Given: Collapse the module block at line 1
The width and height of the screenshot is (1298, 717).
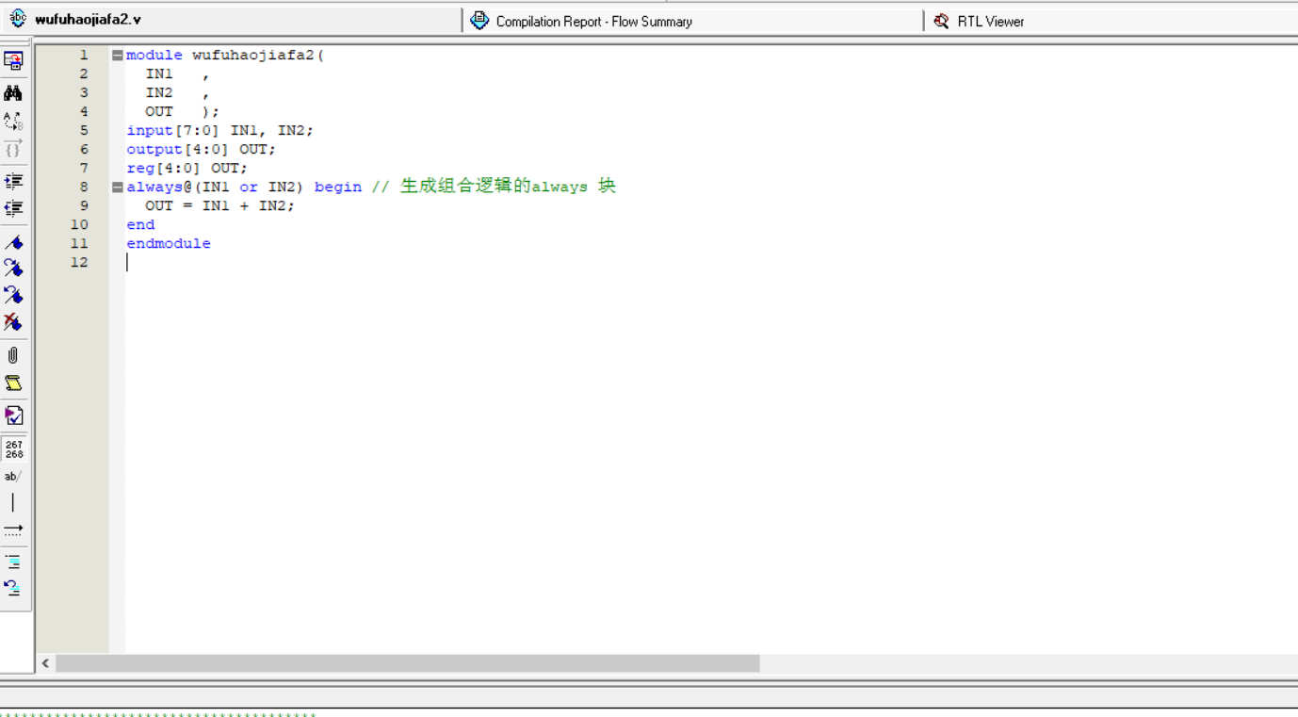Looking at the screenshot, I should point(118,56).
